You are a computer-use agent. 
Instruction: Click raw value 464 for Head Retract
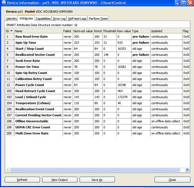coord(120,91)
